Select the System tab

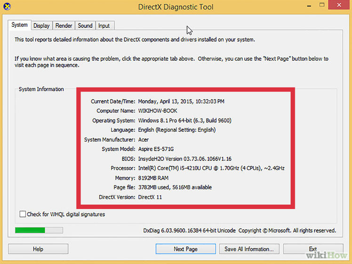(19, 25)
